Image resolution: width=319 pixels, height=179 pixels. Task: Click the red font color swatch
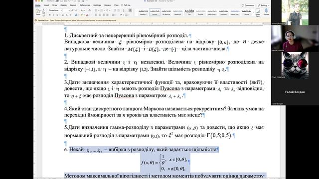87,15
